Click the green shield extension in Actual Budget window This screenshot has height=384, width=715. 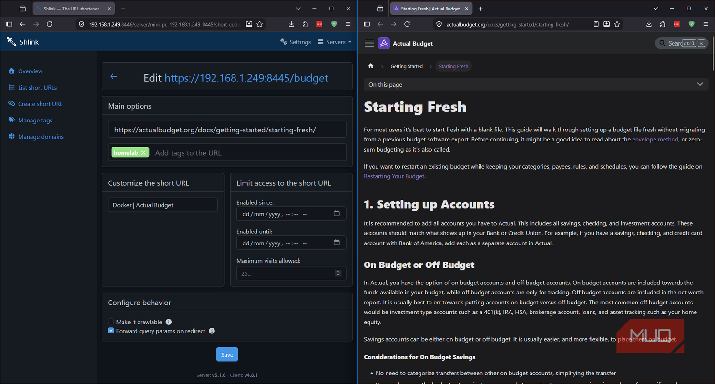pyautogui.click(x=692, y=24)
